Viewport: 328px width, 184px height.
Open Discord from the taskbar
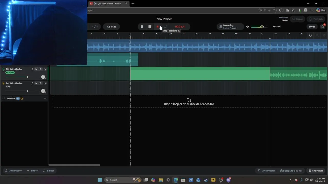(228, 180)
